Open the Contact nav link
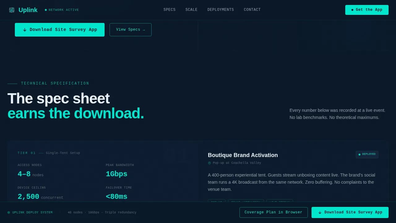Image resolution: width=396 pixels, height=223 pixels. coord(252,10)
